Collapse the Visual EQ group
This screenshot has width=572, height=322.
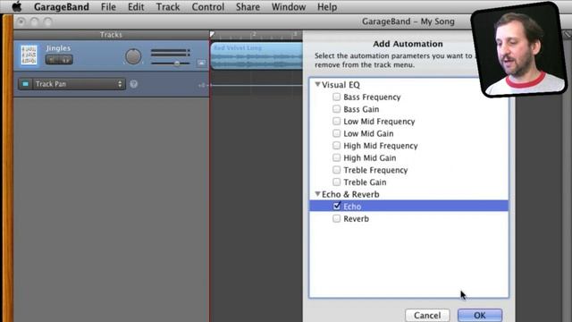click(317, 84)
